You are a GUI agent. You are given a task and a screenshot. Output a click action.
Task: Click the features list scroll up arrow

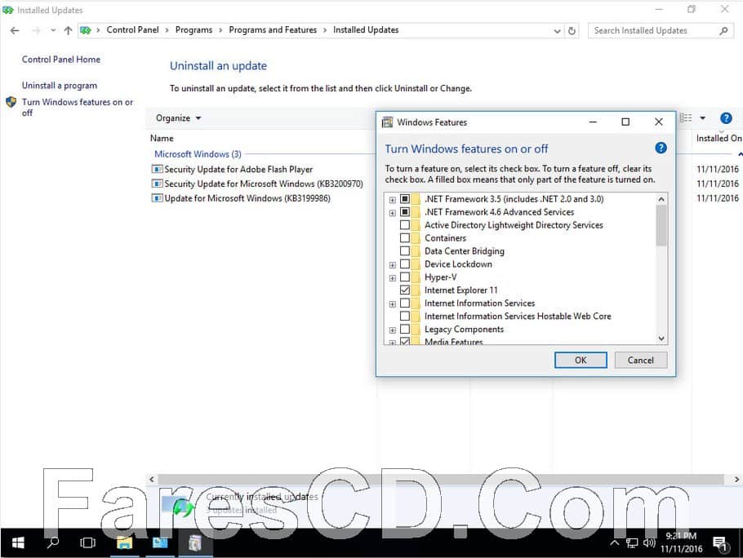pos(661,199)
